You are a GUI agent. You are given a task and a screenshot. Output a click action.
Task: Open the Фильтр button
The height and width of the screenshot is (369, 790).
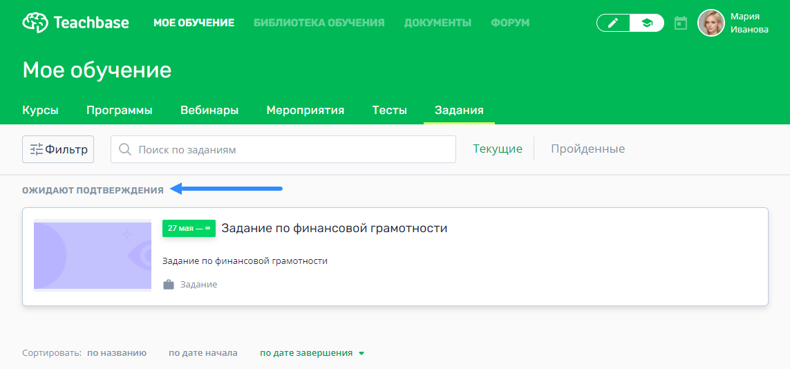click(x=58, y=149)
